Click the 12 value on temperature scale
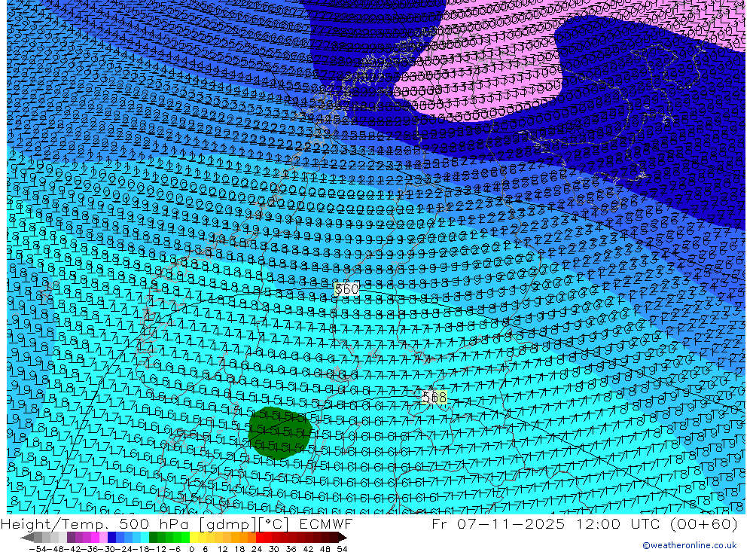This screenshot has height=552, width=753. [222, 549]
